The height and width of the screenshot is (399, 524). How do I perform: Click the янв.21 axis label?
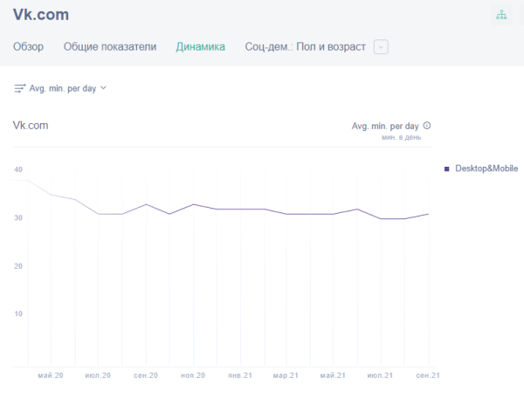tap(239, 375)
